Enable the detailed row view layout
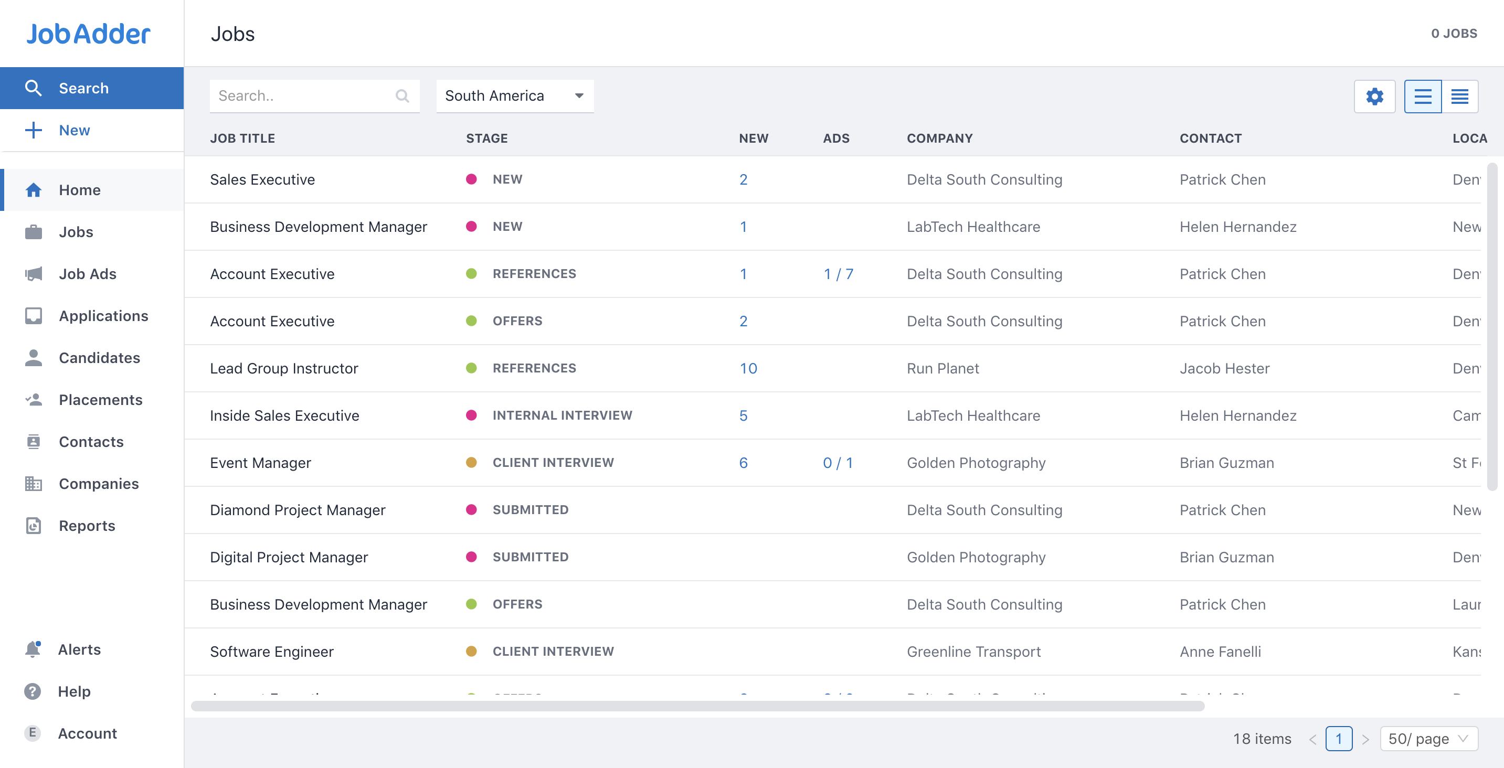The image size is (1504, 768). click(1422, 95)
